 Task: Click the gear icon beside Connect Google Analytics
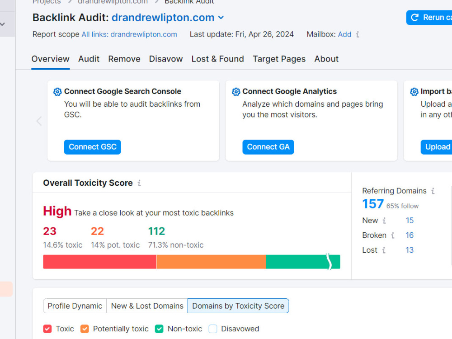[236, 92]
